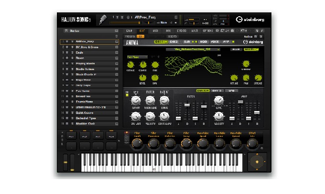Click the microphone instrument icon in the header
Screen dimensions: 325x194
(x=103, y=20)
